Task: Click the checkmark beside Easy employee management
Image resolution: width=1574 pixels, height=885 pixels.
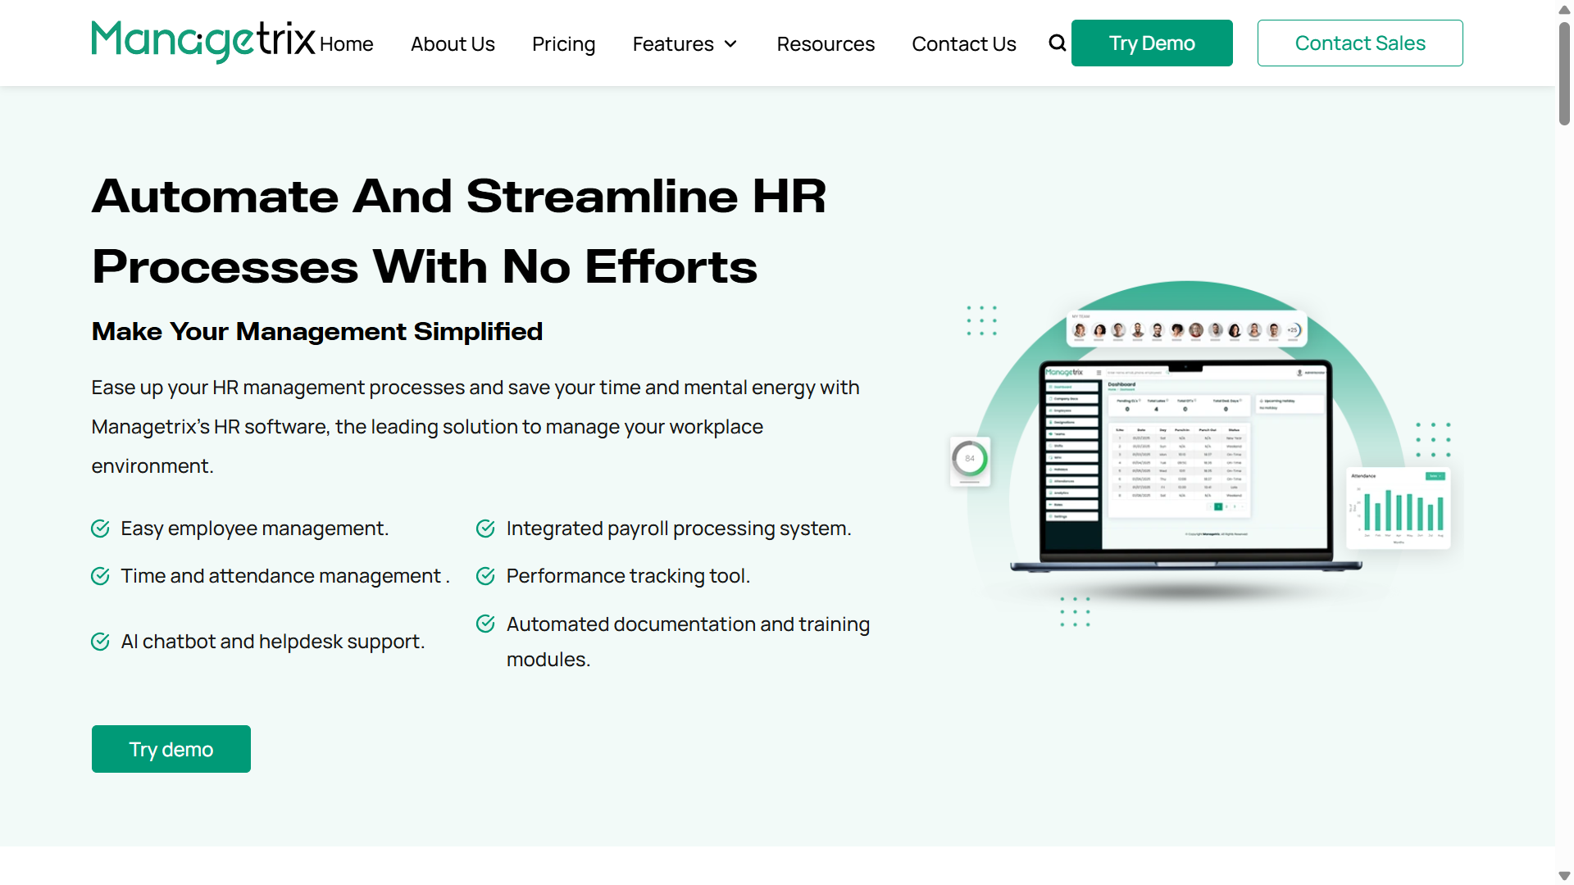Action: (100, 529)
